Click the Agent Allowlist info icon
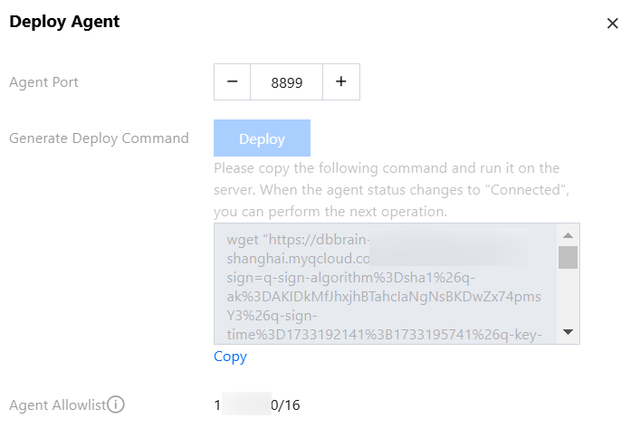 coord(115,404)
